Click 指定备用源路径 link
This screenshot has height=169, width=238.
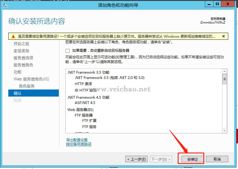(x=79, y=144)
